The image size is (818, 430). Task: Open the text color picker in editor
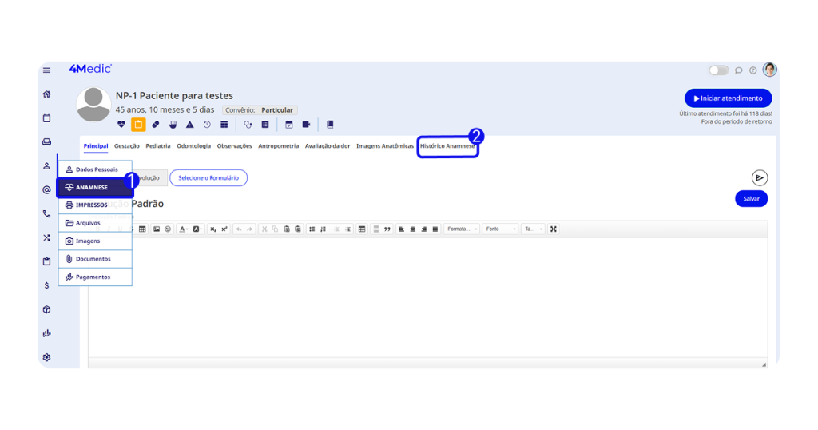183,229
